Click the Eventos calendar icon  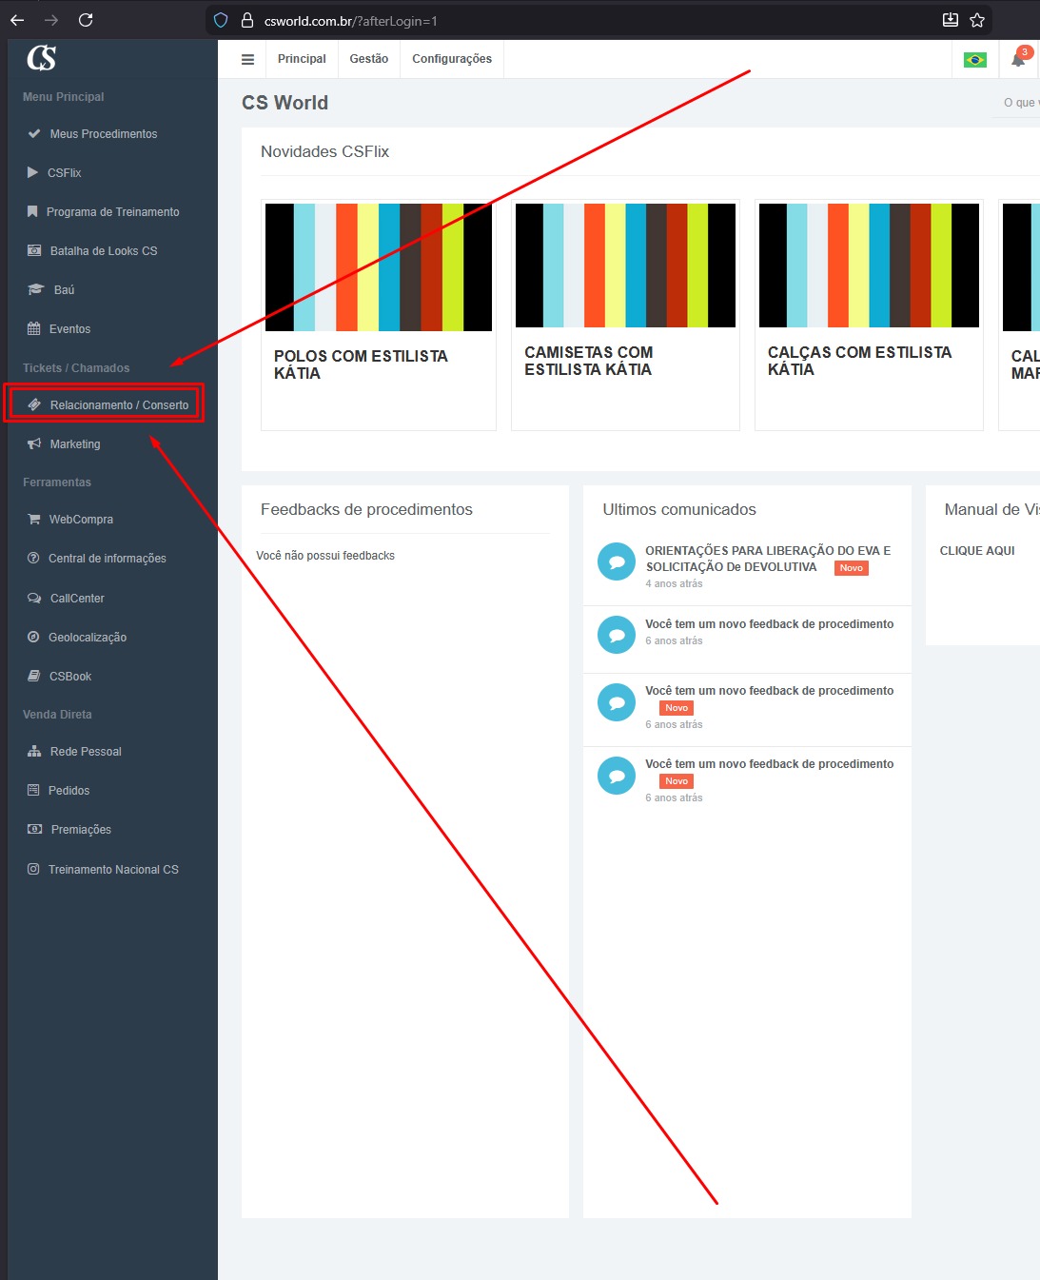click(x=34, y=328)
